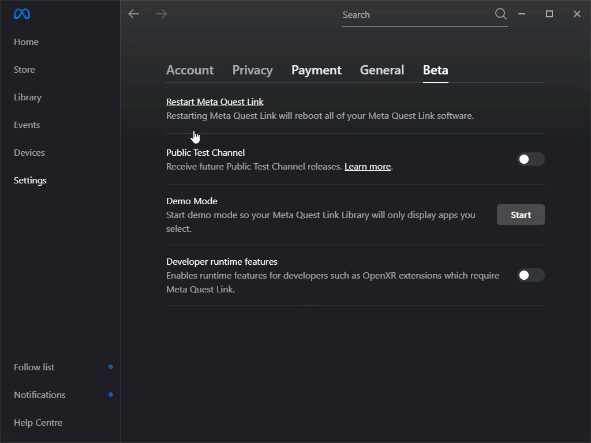Click the search magnifier icon
This screenshot has height=443, width=591.
point(500,14)
